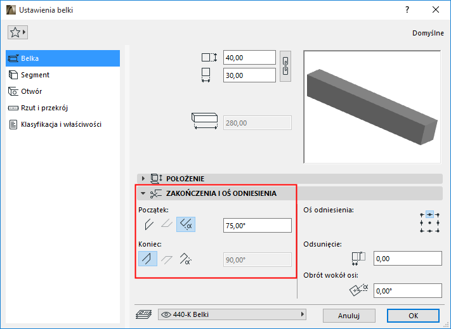Click the beam width icon

click(x=206, y=75)
